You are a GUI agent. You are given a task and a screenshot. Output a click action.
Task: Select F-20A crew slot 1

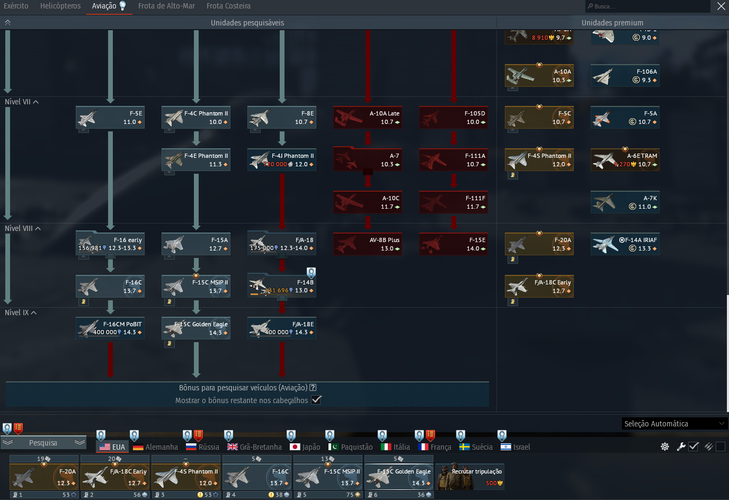coord(44,477)
